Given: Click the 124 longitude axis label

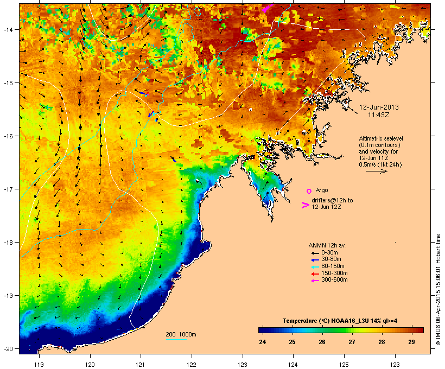Looking at the screenshot, I should pos(293,365).
